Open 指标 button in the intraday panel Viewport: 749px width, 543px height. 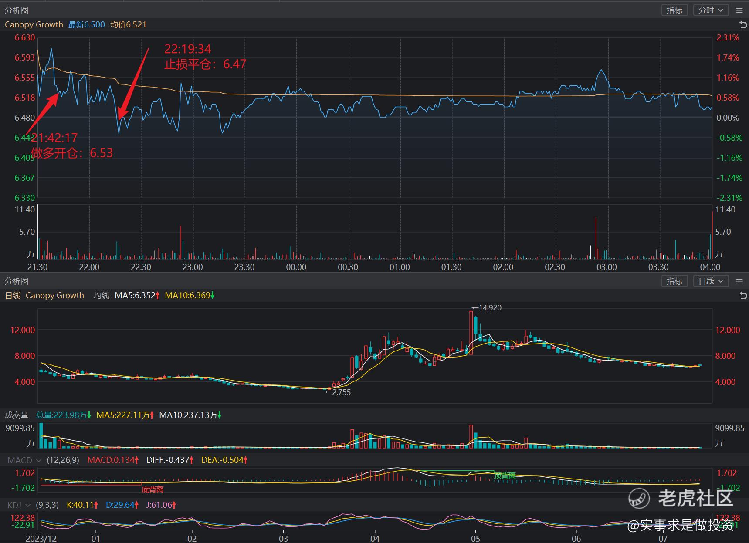coord(674,10)
